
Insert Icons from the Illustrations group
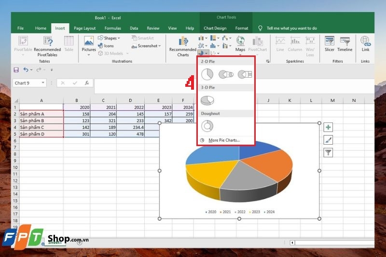pyautogui.click(x=106, y=46)
